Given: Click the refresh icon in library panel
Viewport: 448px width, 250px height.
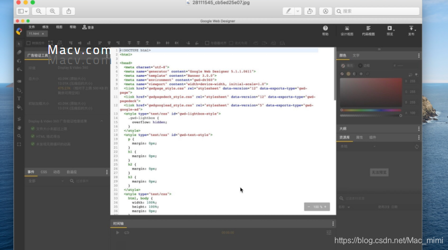Looking at the screenshot, I should 416,147.
